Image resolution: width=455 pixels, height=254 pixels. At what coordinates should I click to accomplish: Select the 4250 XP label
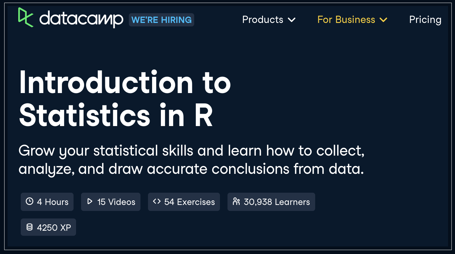click(x=54, y=227)
